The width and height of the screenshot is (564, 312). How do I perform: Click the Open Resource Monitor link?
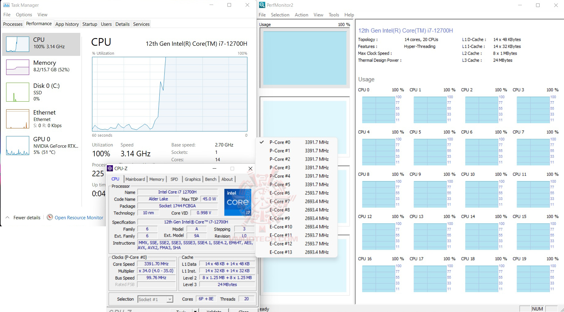[x=79, y=218]
